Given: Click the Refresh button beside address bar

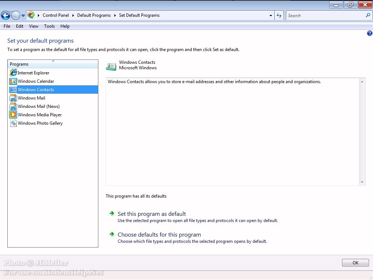Looking at the screenshot, I should [x=279, y=15].
